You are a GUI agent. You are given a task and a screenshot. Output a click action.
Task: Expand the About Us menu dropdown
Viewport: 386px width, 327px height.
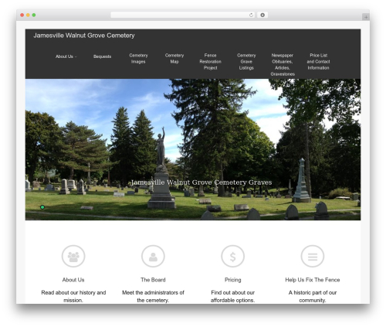66,56
